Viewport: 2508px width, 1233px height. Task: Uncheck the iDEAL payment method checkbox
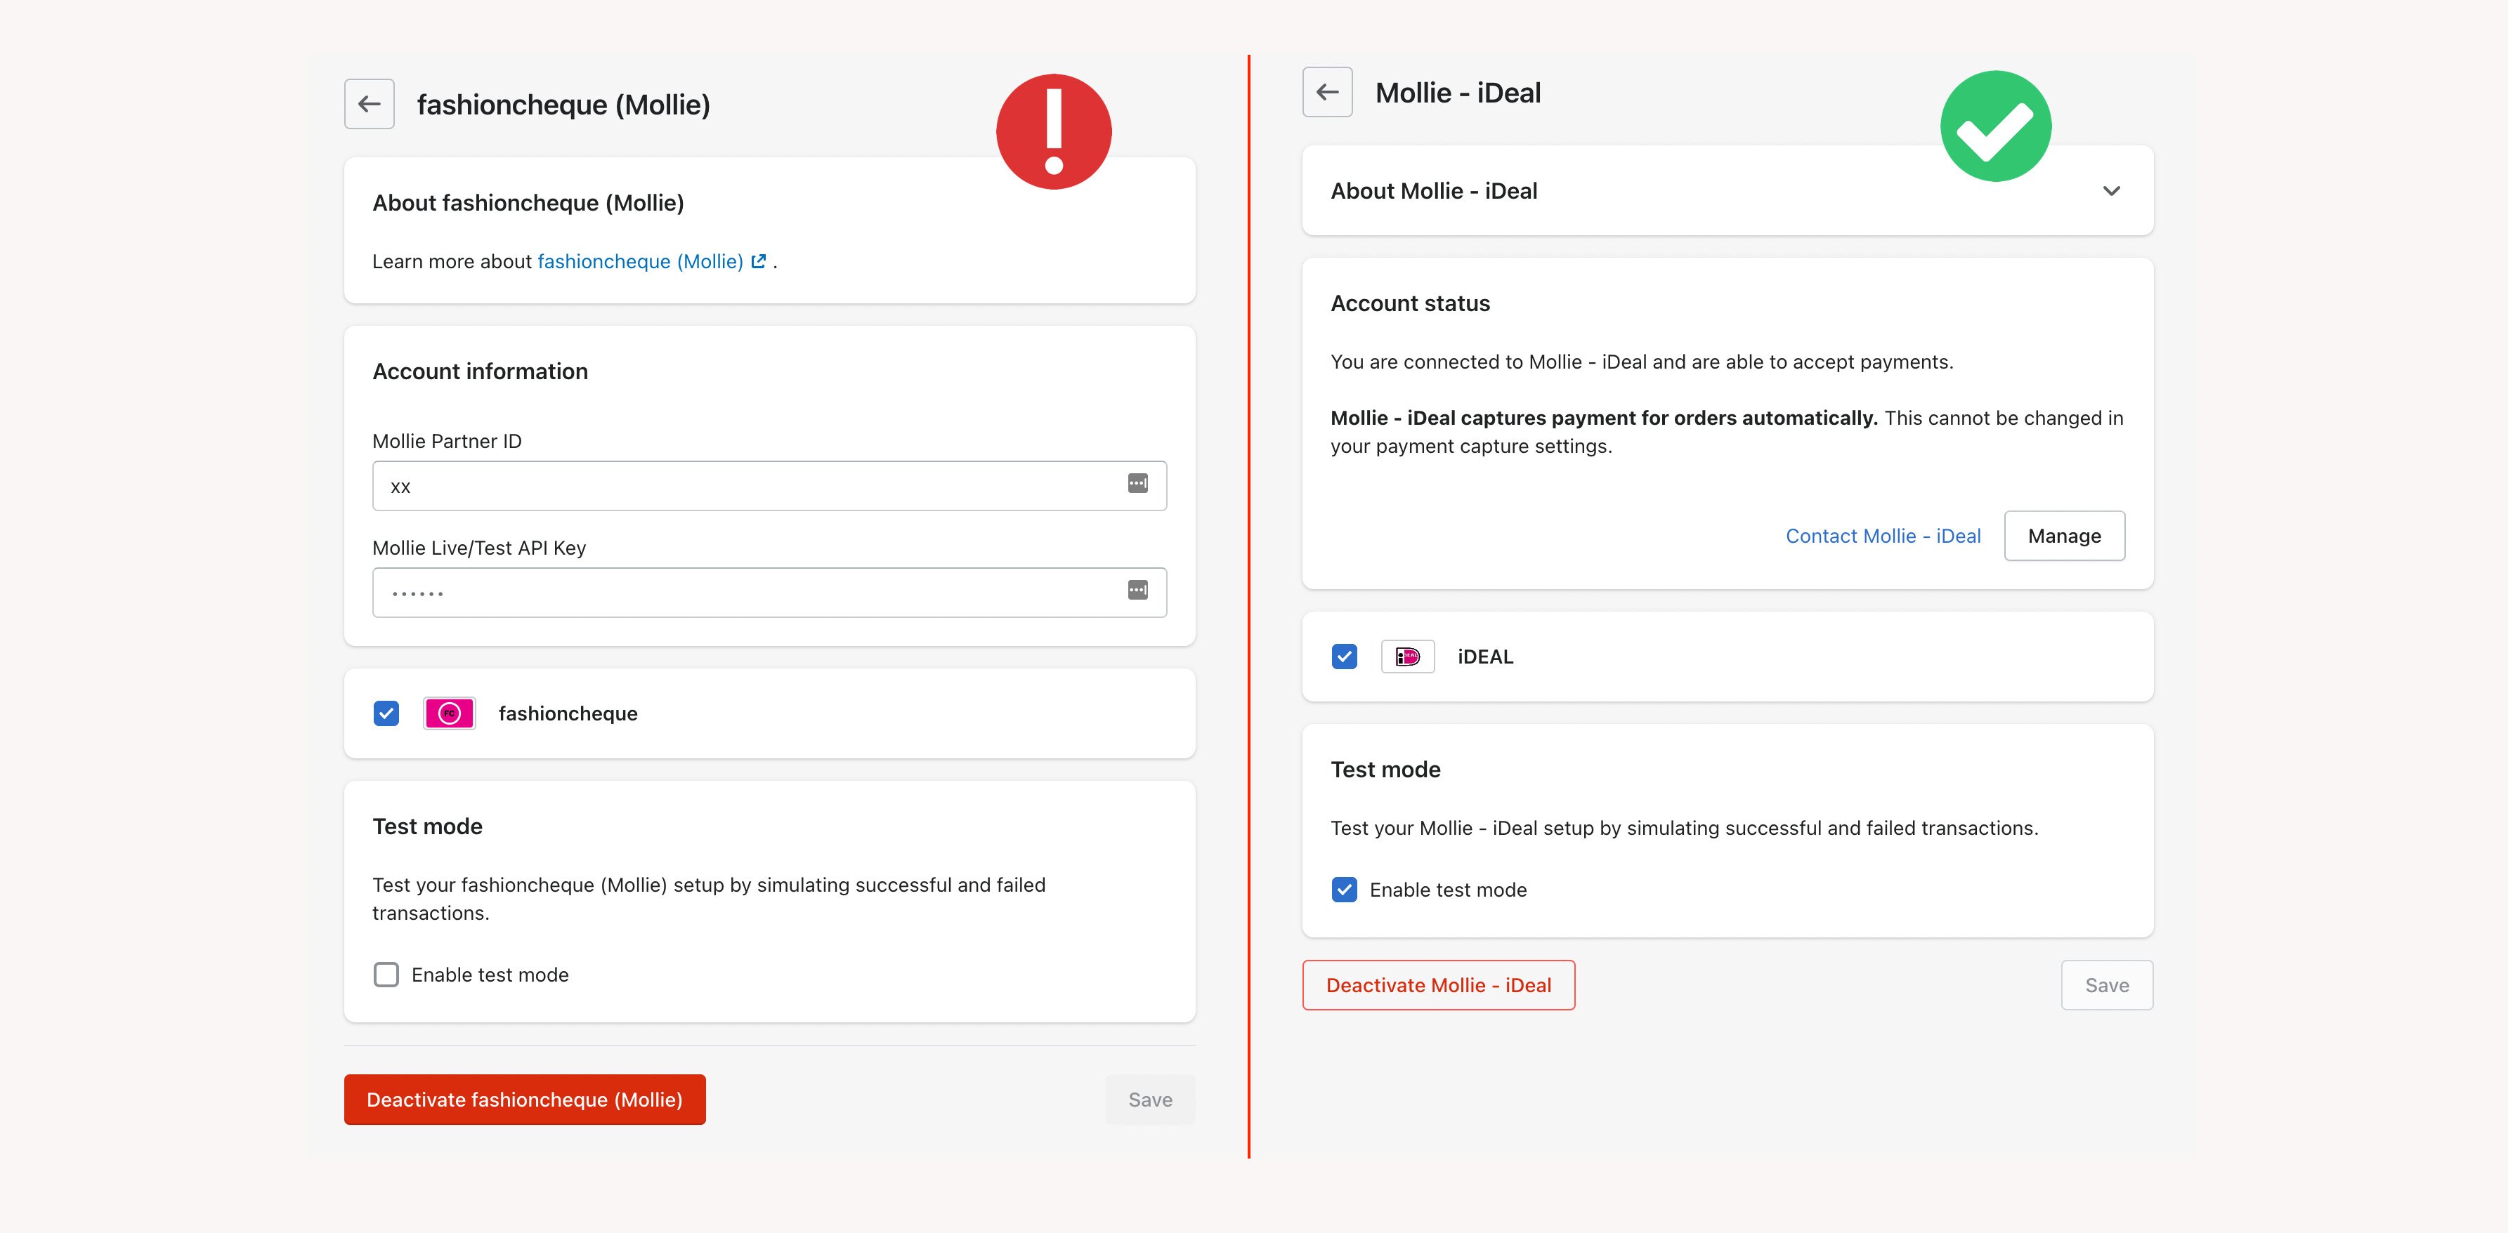(1345, 657)
